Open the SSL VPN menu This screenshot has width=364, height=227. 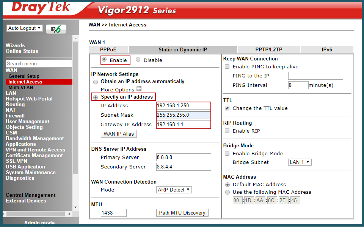pyautogui.click(x=16, y=161)
